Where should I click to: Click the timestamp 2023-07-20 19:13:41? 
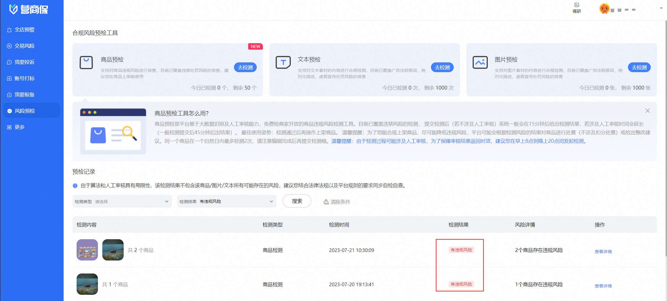click(x=351, y=284)
